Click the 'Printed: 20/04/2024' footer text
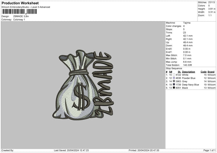Image resolution: width=217 pixels, height=153 pixels. (144, 150)
